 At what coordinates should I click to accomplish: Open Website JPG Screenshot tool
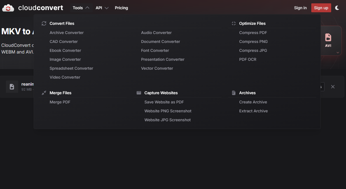pyautogui.click(x=168, y=120)
